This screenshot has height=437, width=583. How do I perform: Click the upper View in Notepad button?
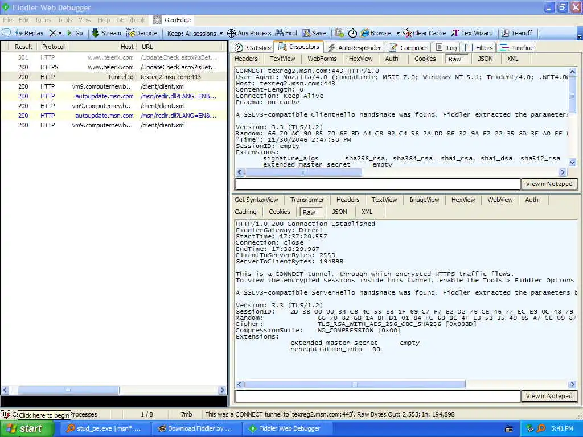point(549,184)
